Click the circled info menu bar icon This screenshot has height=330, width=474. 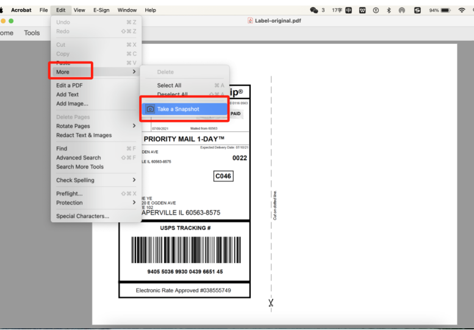tap(376, 10)
